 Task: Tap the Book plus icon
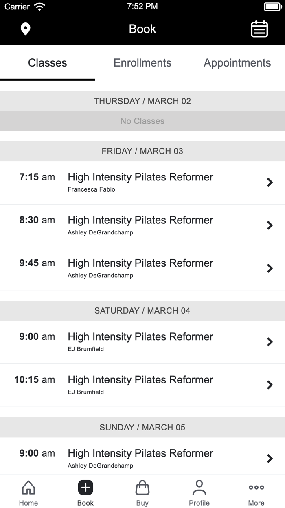tap(85, 488)
